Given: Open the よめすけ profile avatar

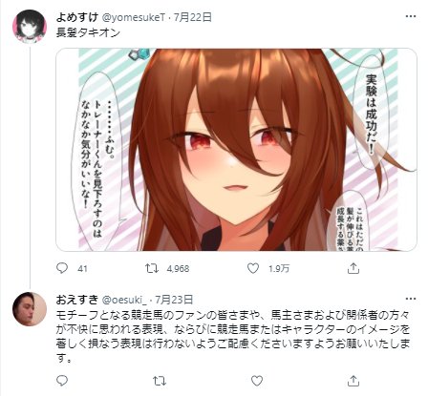Looking at the screenshot, I should [x=30, y=27].
